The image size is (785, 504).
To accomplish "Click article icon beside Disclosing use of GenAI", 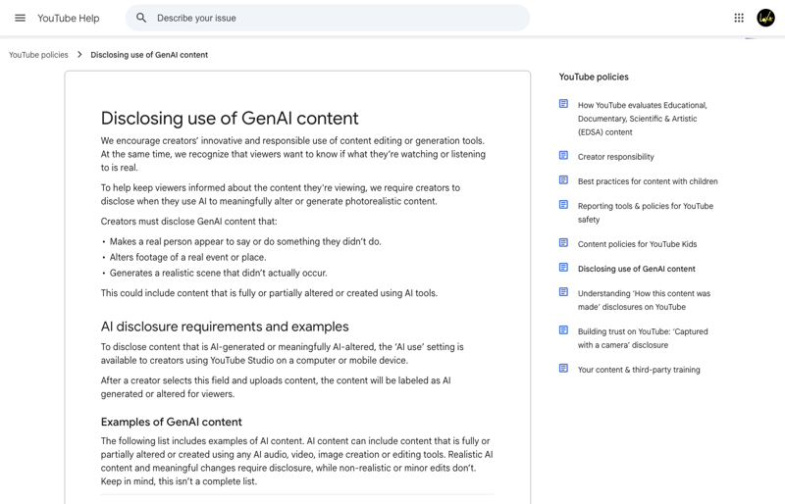I will pos(563,268).
